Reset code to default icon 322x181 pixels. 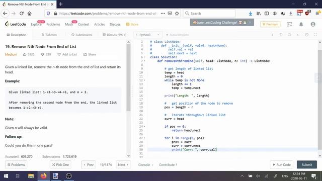[x=290, y=35]
